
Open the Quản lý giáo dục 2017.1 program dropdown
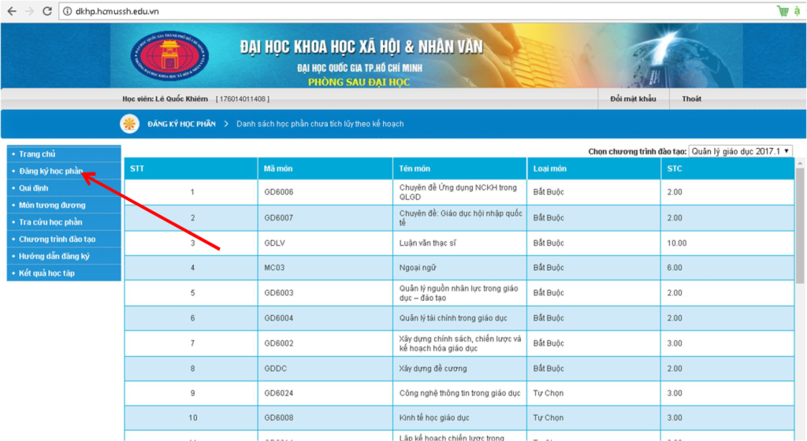[x=740, y=151]
